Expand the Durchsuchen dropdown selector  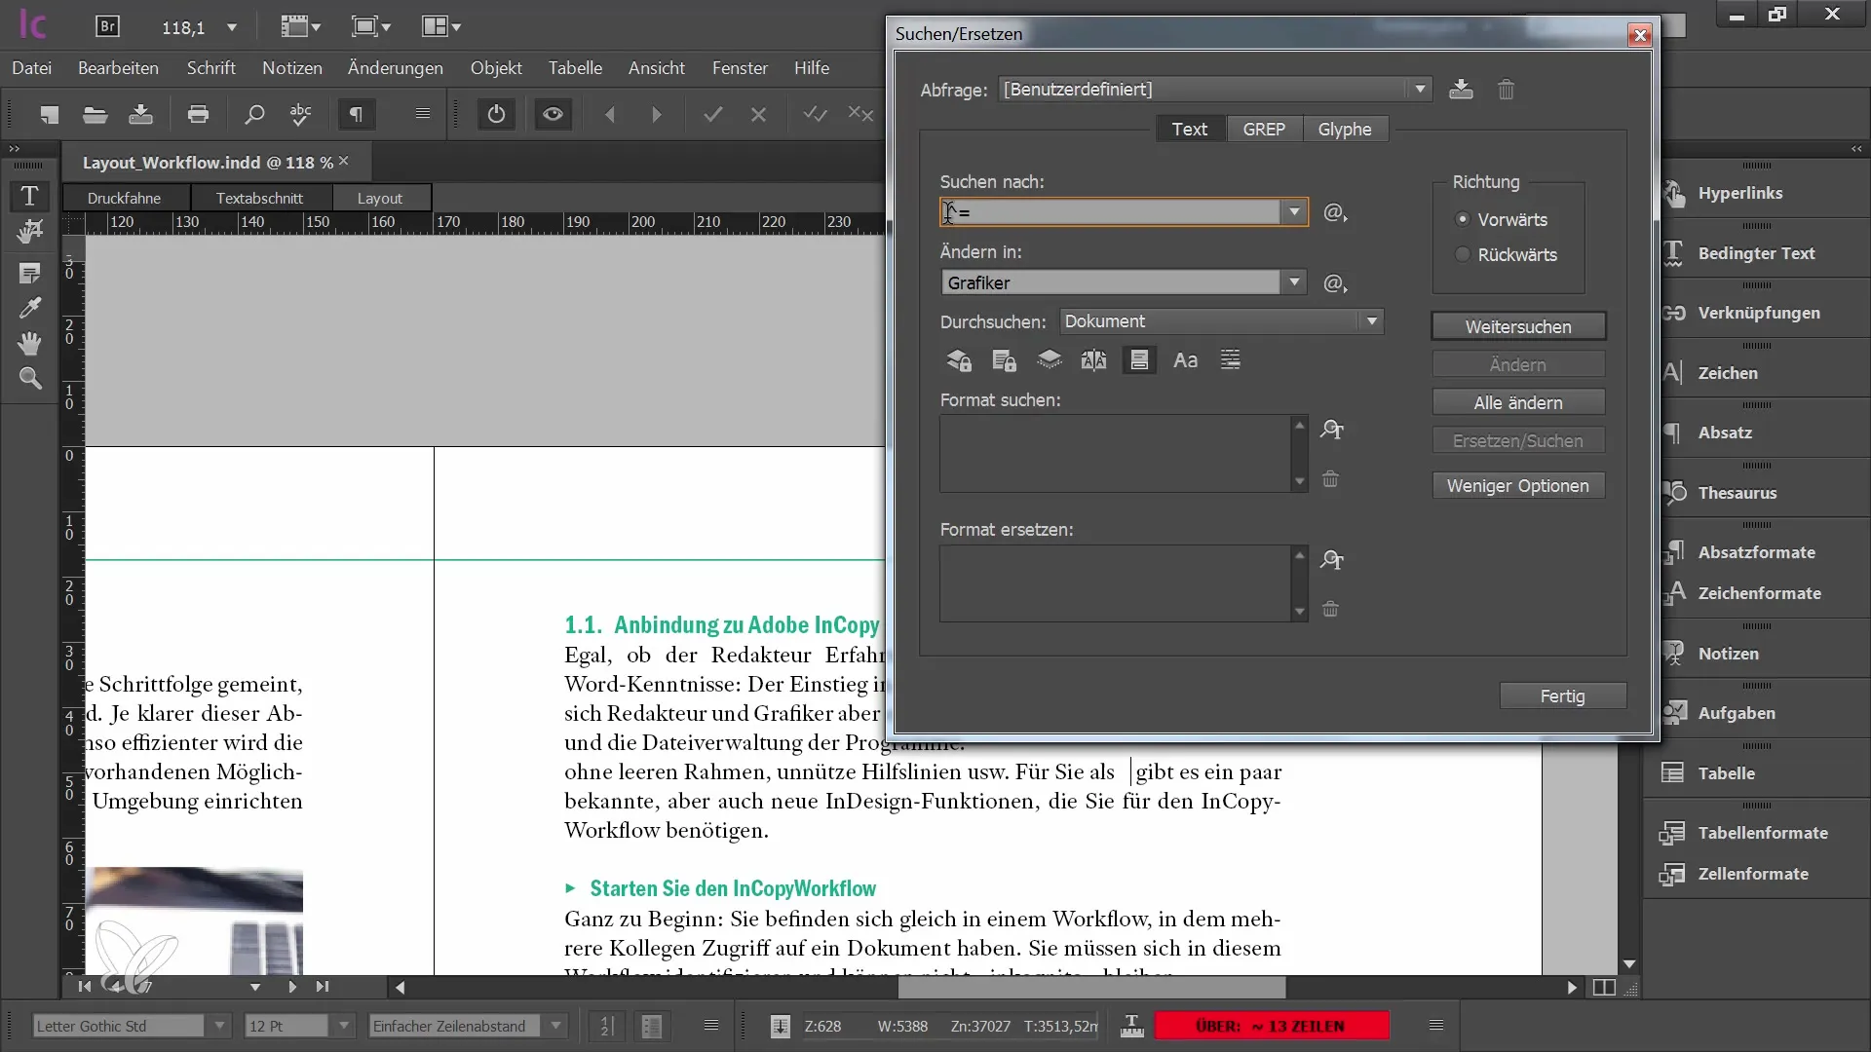click(x=1371, y=321)
